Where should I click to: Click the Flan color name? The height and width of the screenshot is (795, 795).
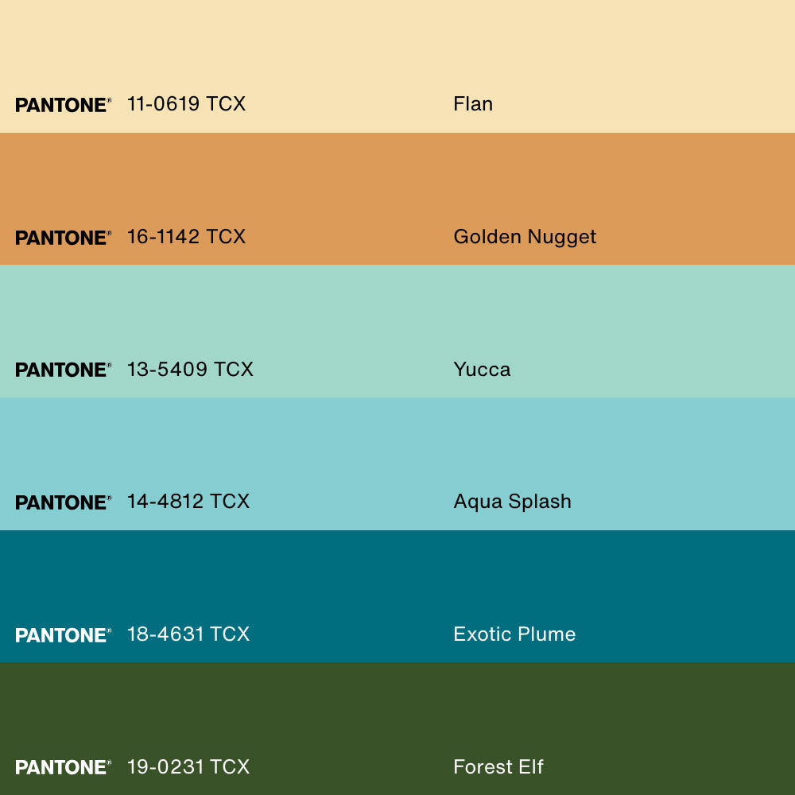click(x=473, y=104)
